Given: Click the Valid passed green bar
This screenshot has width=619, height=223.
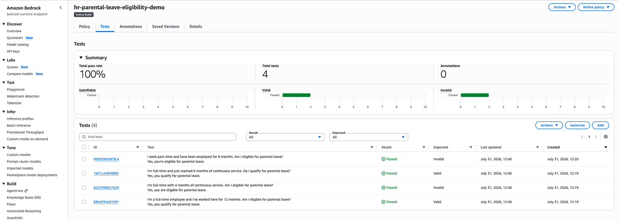Looking at the screenshot, I should click(297, 95).
